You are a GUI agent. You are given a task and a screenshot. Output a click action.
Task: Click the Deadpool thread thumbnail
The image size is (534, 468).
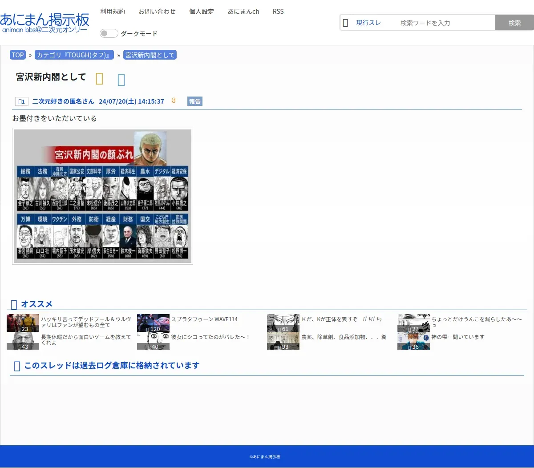(23, 323)
